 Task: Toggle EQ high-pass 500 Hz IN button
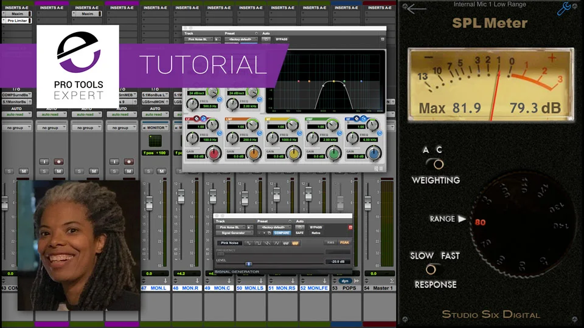[x=220, y=100]
